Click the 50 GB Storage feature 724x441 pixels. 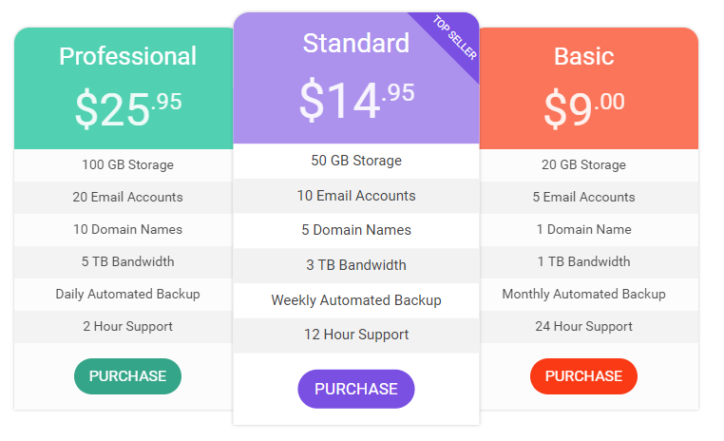356,161
